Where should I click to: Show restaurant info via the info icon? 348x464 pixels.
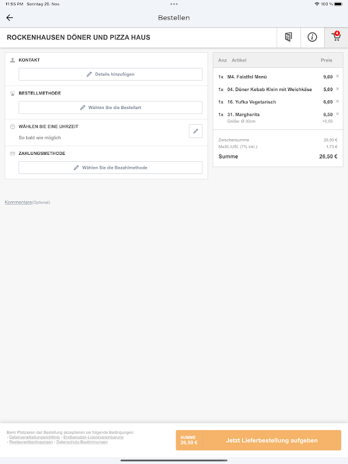pos(312,37)
